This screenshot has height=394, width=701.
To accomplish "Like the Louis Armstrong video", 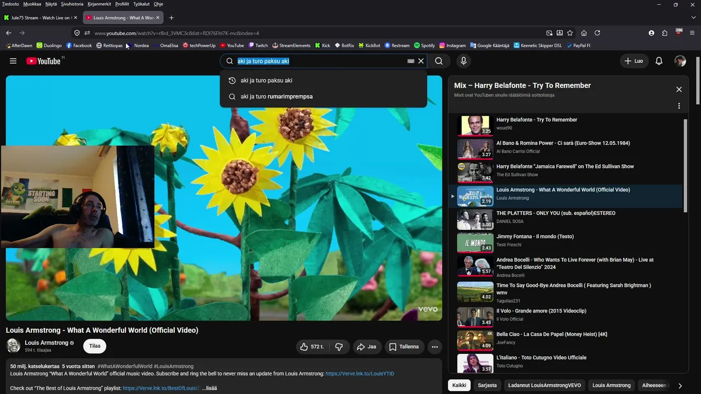I will [x=313, y=346].
